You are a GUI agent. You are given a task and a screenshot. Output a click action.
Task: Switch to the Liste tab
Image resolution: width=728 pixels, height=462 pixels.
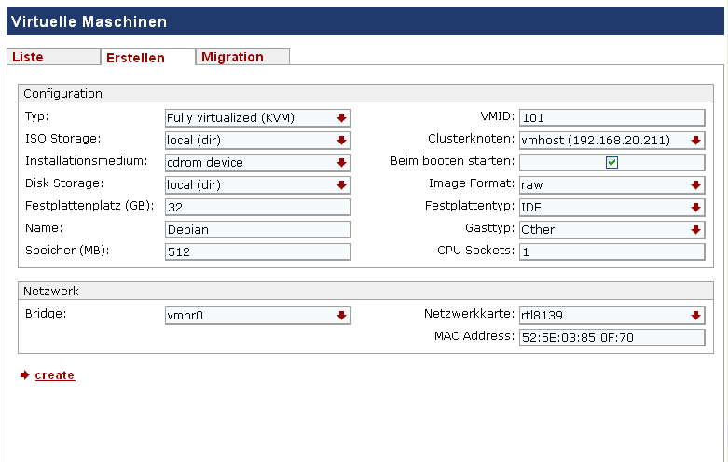click(53, 57)
